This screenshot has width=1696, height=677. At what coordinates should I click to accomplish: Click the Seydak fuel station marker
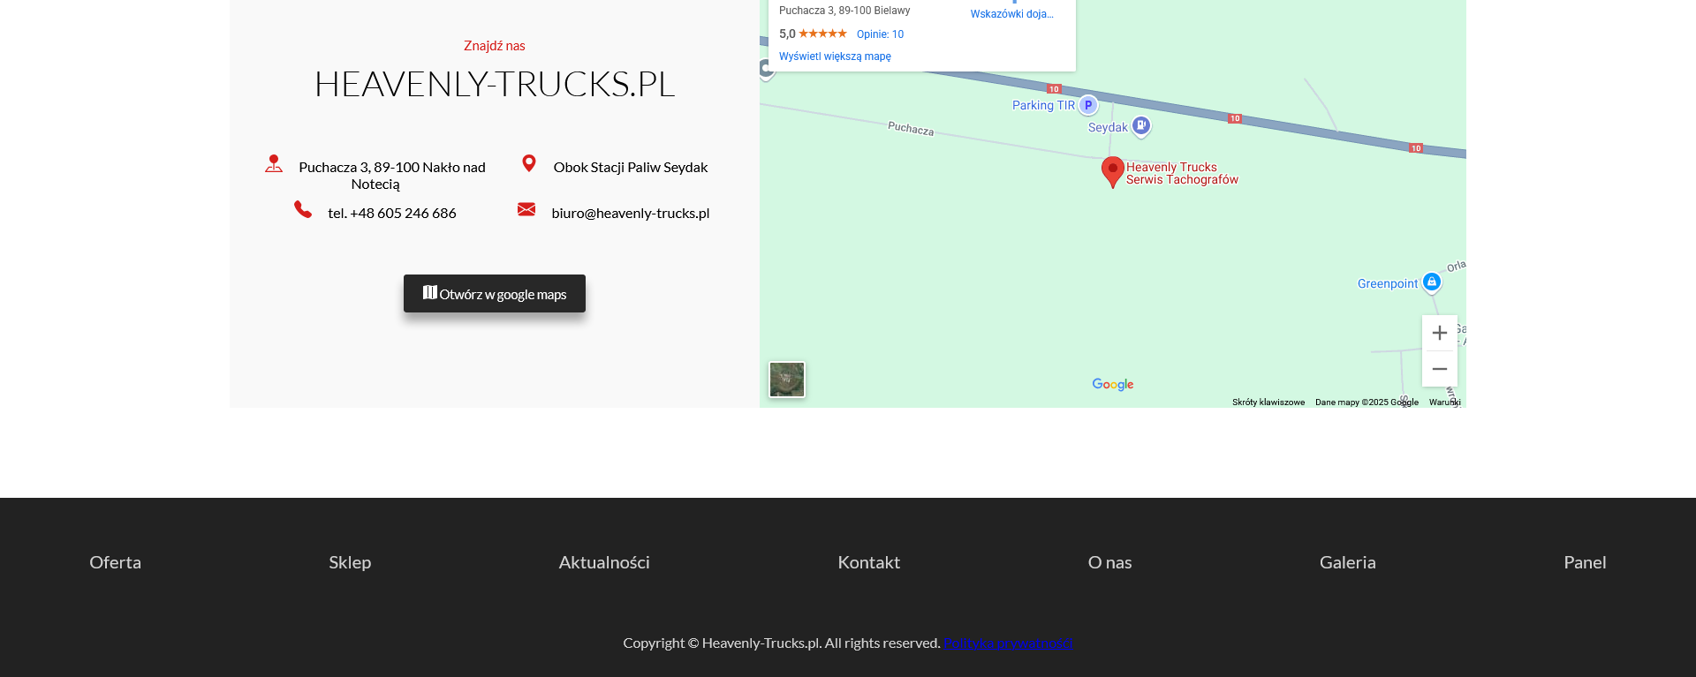point(1141,126)
